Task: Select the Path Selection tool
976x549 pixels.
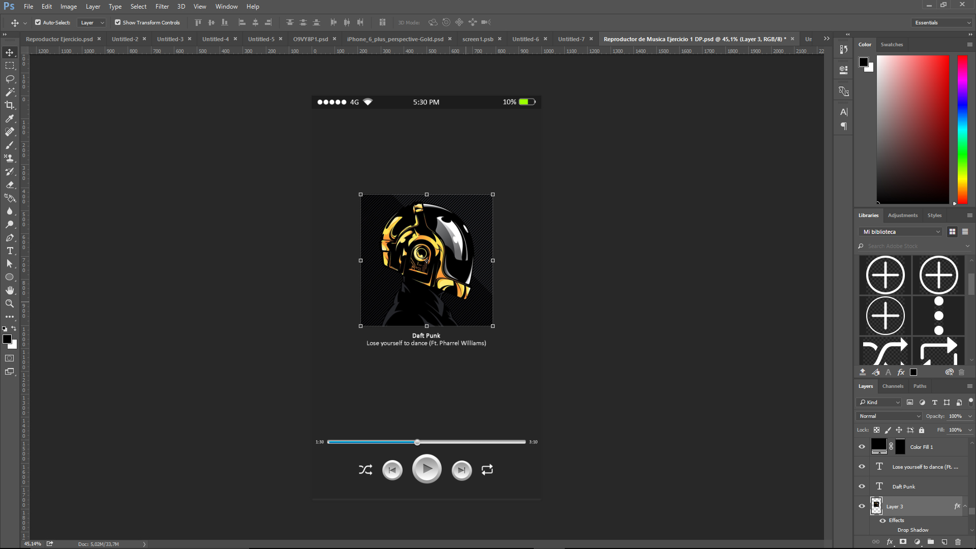Action: pyautogui.click(x=10, y=264)
